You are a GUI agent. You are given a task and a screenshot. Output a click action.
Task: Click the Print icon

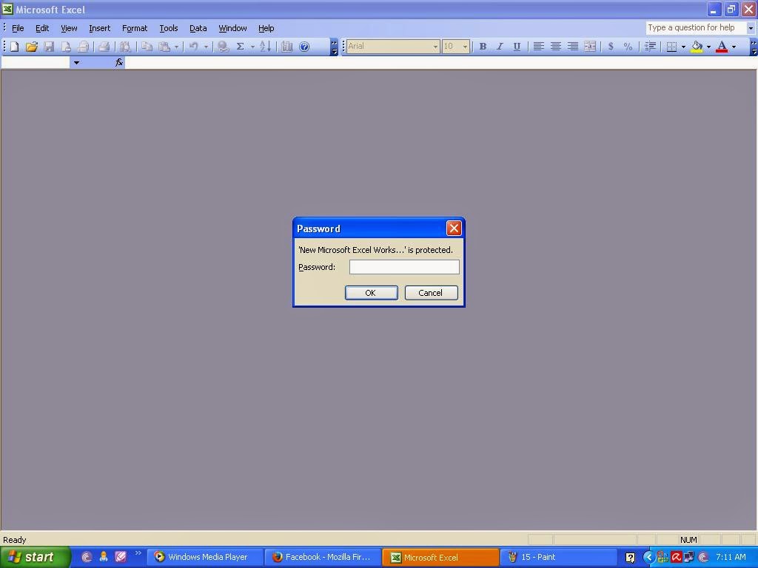click(x=104, y=47)
